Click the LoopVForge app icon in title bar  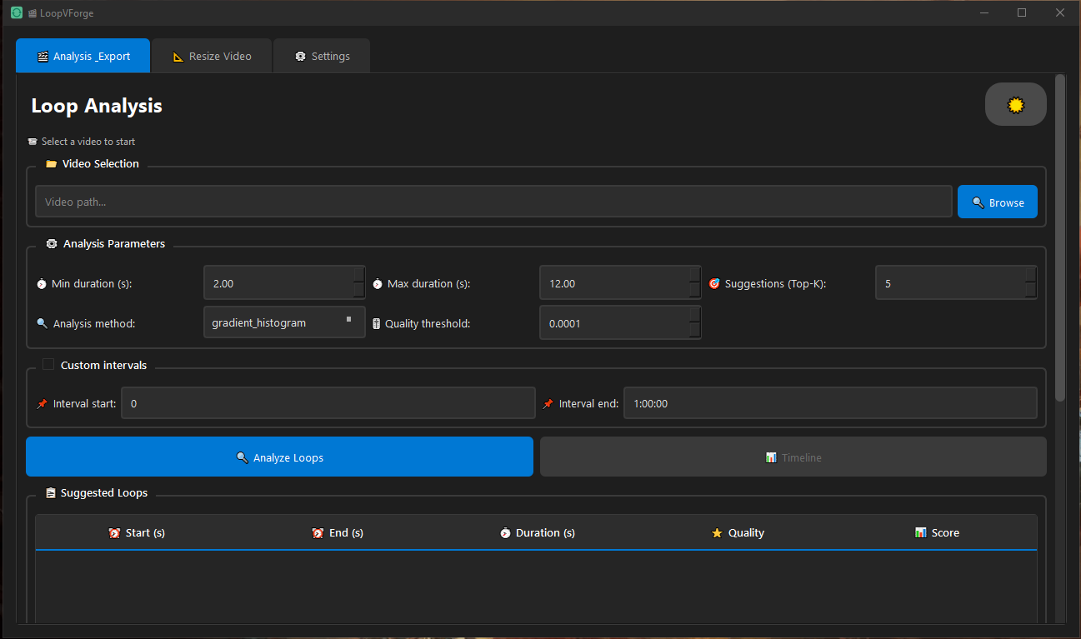pos(17,12)
